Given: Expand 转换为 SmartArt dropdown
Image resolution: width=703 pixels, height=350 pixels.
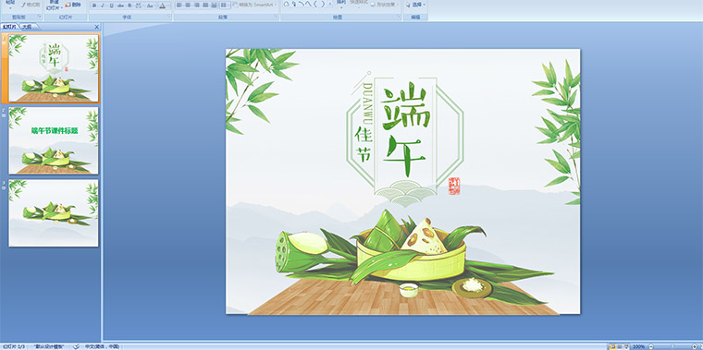Looking at the screenshot, I should pos(254,5).
